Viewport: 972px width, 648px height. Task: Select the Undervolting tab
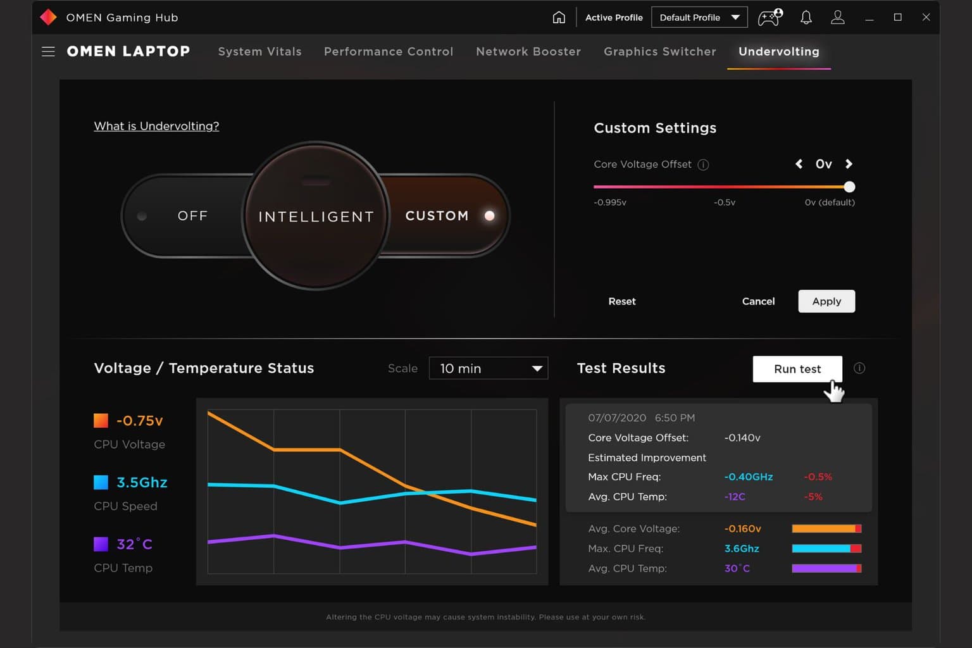tap(779, 51)
